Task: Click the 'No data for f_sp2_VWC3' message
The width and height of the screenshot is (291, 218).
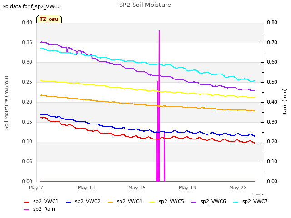Action: pyautogui.click(x=31, y=6)
